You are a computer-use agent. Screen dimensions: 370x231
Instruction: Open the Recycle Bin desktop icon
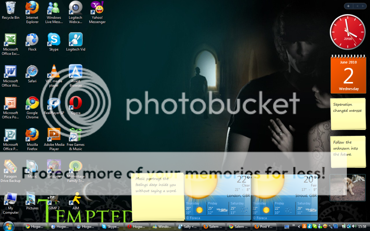(x=10, y=10)
